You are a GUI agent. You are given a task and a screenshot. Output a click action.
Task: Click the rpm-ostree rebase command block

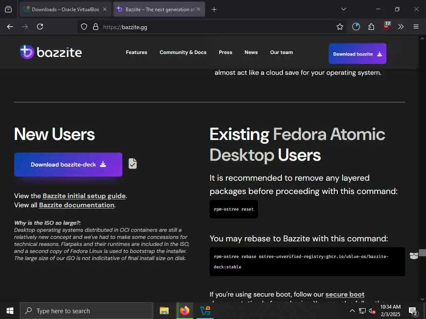[307, 262]
